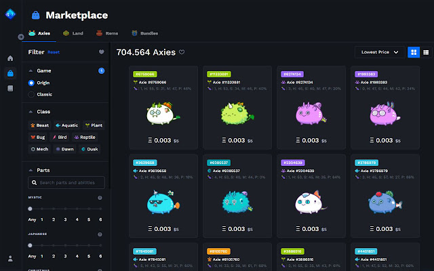Toggle the Reptile class filter button
This screenshot has height=271, width=434.
[92, 137]
